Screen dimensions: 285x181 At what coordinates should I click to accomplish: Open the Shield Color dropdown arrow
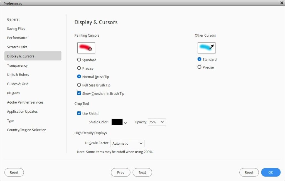point(125,123)
